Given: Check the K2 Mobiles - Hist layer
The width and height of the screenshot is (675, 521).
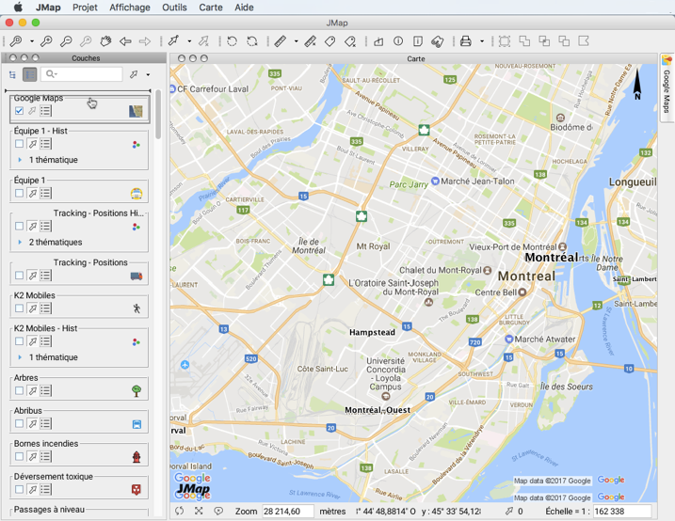Looking at the screenshot, I should click(19, 341).
